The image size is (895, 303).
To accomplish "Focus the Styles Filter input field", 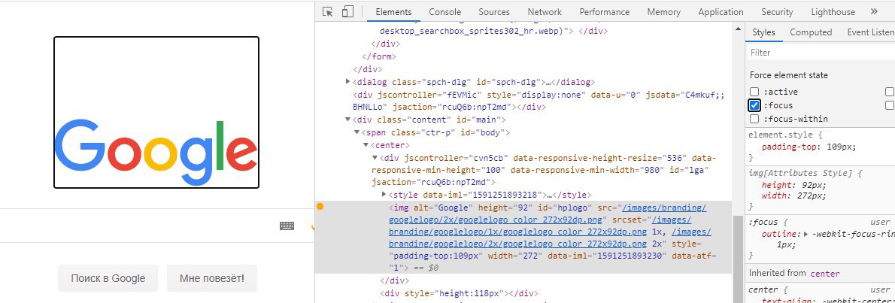I will 821,53.
